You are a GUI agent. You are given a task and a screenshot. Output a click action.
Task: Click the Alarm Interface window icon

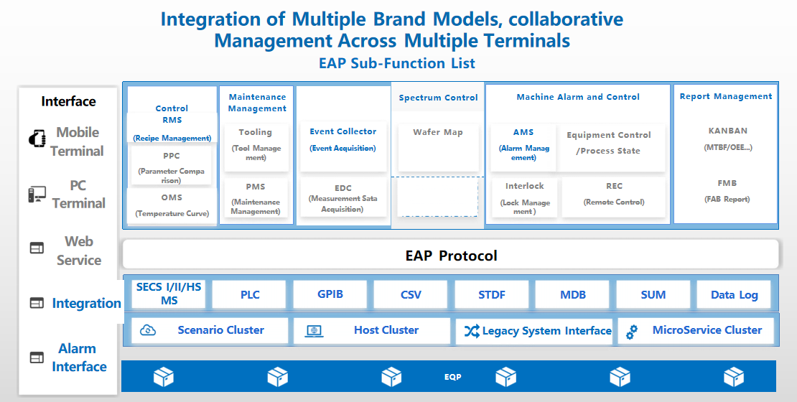[37, 357]
